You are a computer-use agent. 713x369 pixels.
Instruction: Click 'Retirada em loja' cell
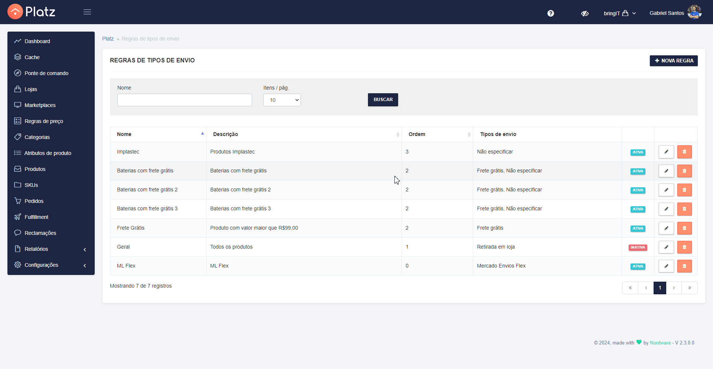[547, 247]
